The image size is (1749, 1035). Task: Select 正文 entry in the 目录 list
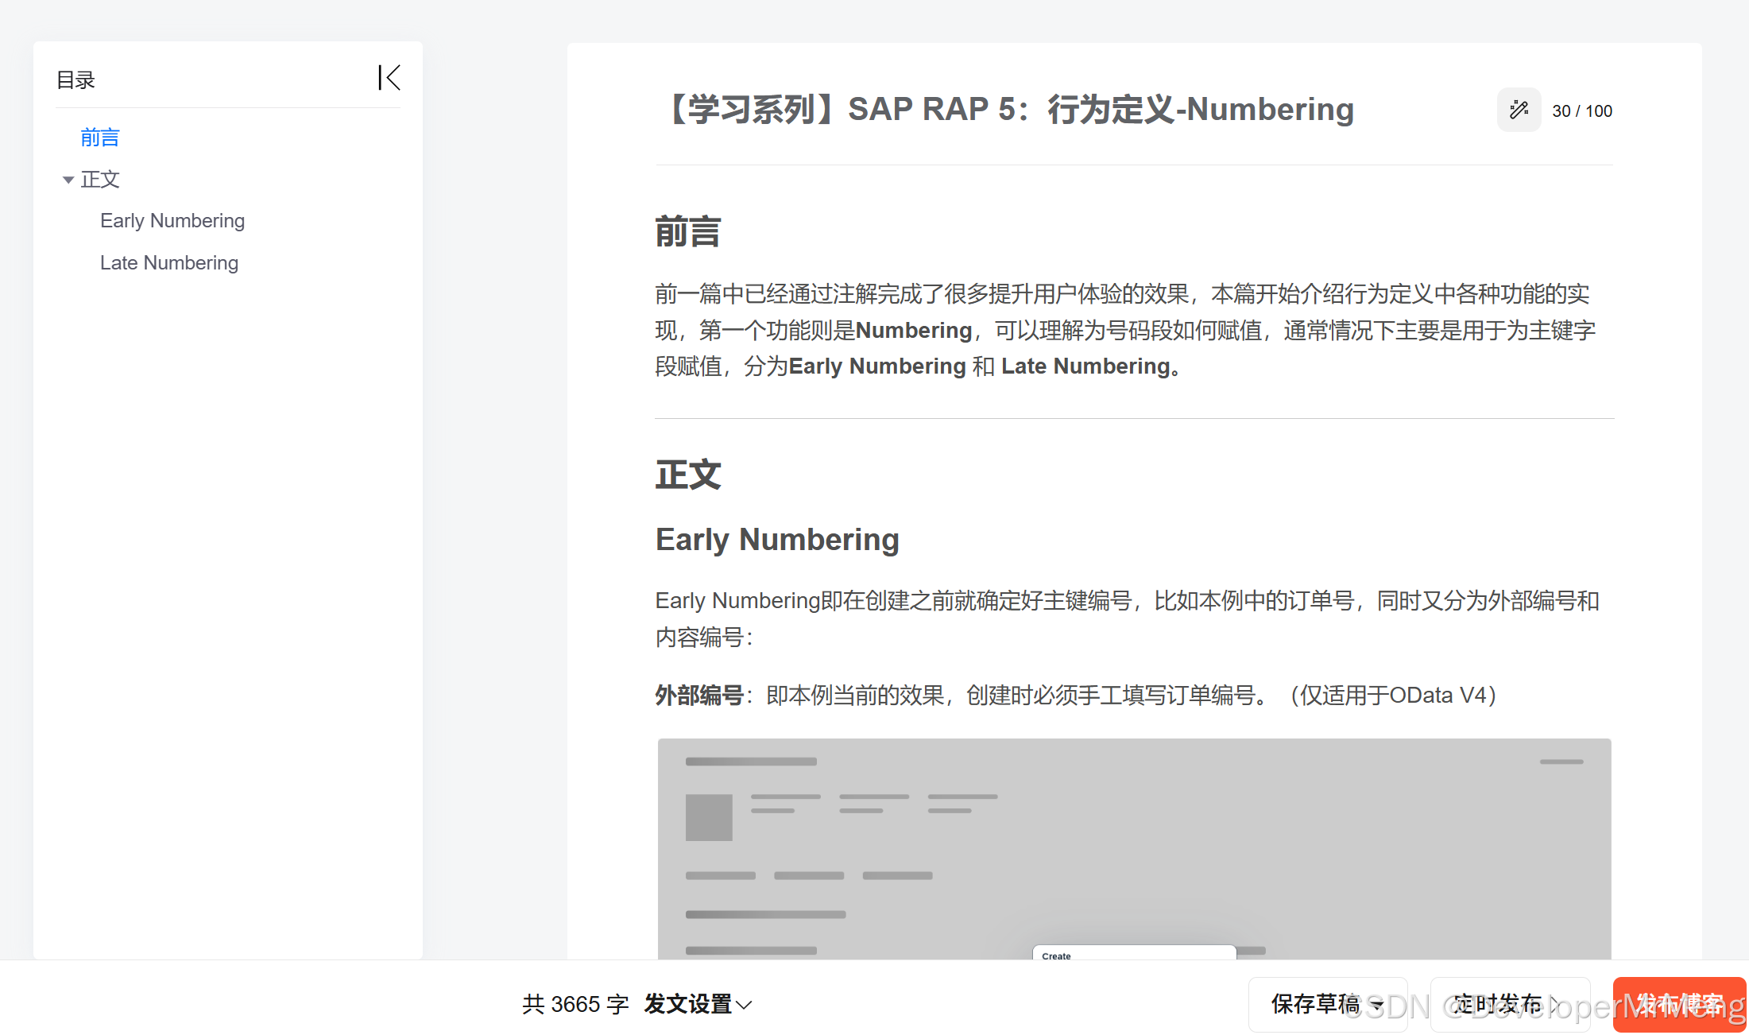coord(100,180)
